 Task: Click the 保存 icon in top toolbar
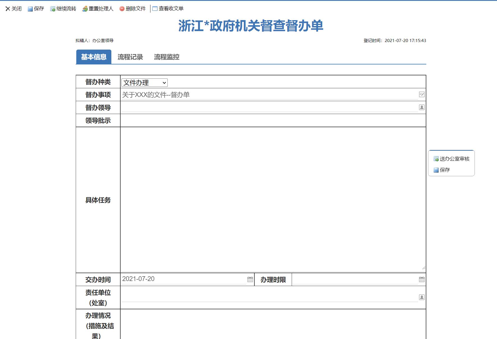[30, 9]
